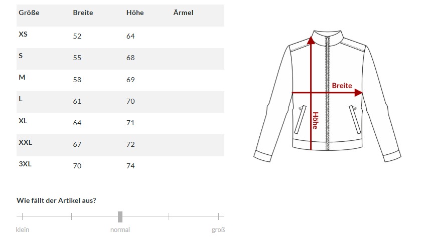Select the XS size row label
Viewport: 428px width, 248px height.
[x=23, y=35]
